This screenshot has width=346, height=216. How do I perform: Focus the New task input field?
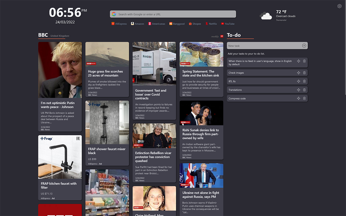point(267,46)
